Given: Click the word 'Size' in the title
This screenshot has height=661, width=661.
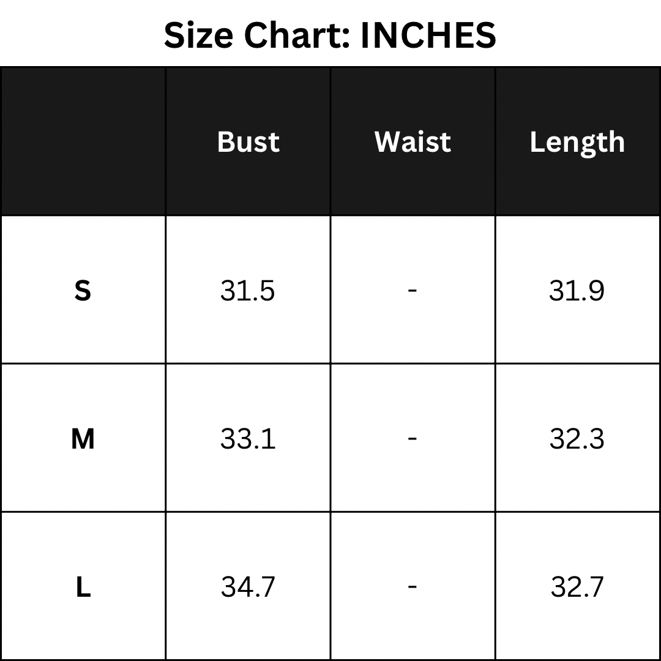Looking at the screenshot, I should tap(199, 35).
